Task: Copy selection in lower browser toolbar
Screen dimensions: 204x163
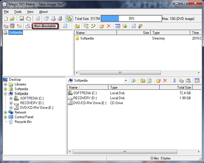Action: coord(181,81)
